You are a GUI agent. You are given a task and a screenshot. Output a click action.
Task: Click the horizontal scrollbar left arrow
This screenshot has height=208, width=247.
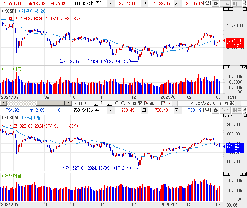tap(4, 103)
